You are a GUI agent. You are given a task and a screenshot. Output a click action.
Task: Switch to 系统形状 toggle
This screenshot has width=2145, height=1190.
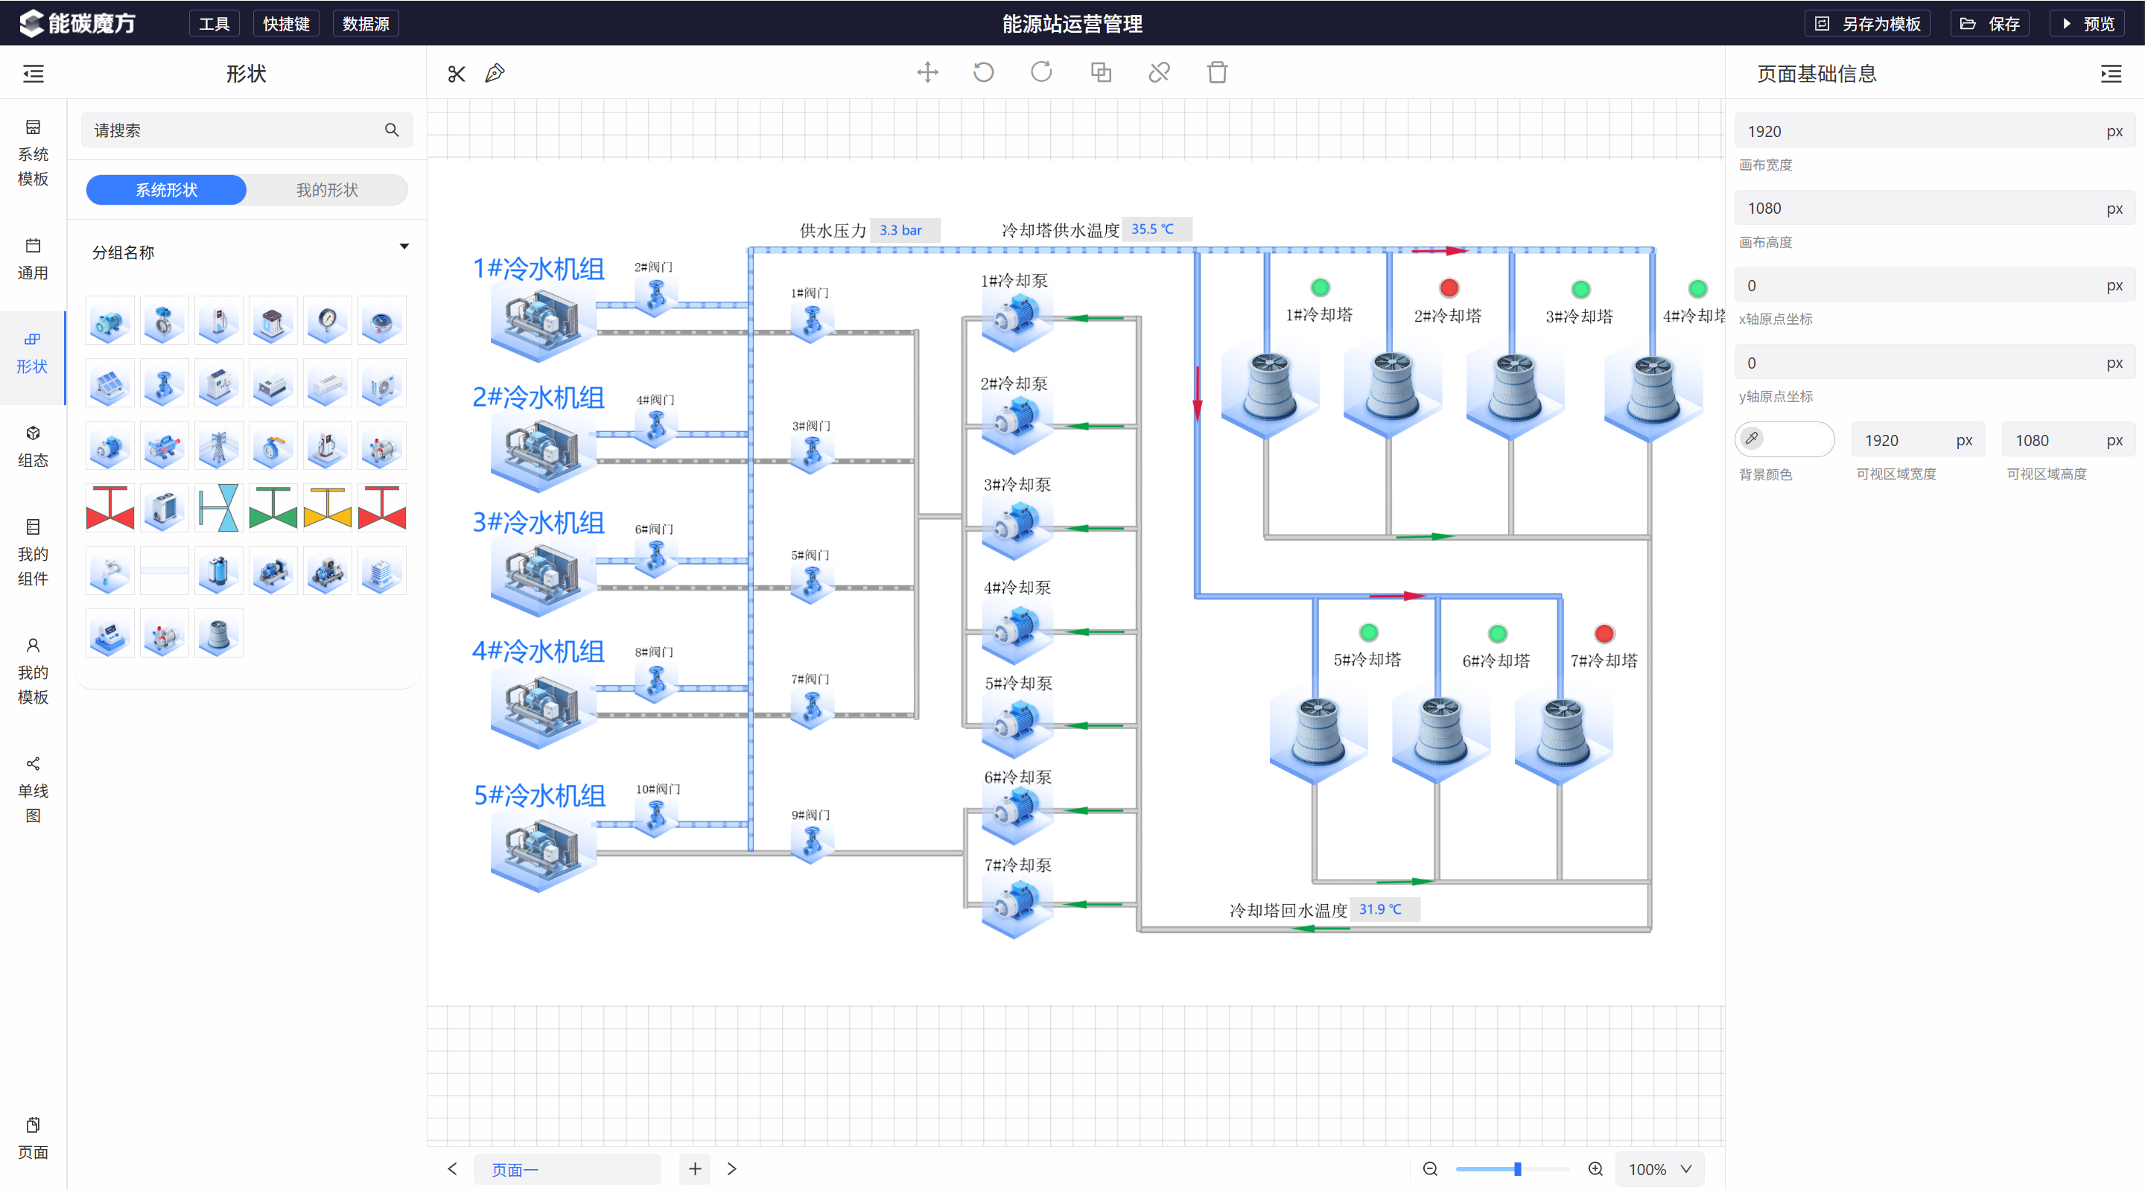coord(165,190)
